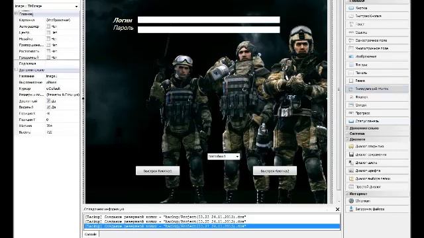This screenshot has width=424, height=238.
Task: Open the Image1 object selector dropdown
Action: (77, 6)
